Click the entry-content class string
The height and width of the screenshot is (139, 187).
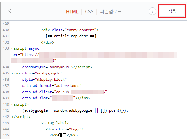coord(80,30)
